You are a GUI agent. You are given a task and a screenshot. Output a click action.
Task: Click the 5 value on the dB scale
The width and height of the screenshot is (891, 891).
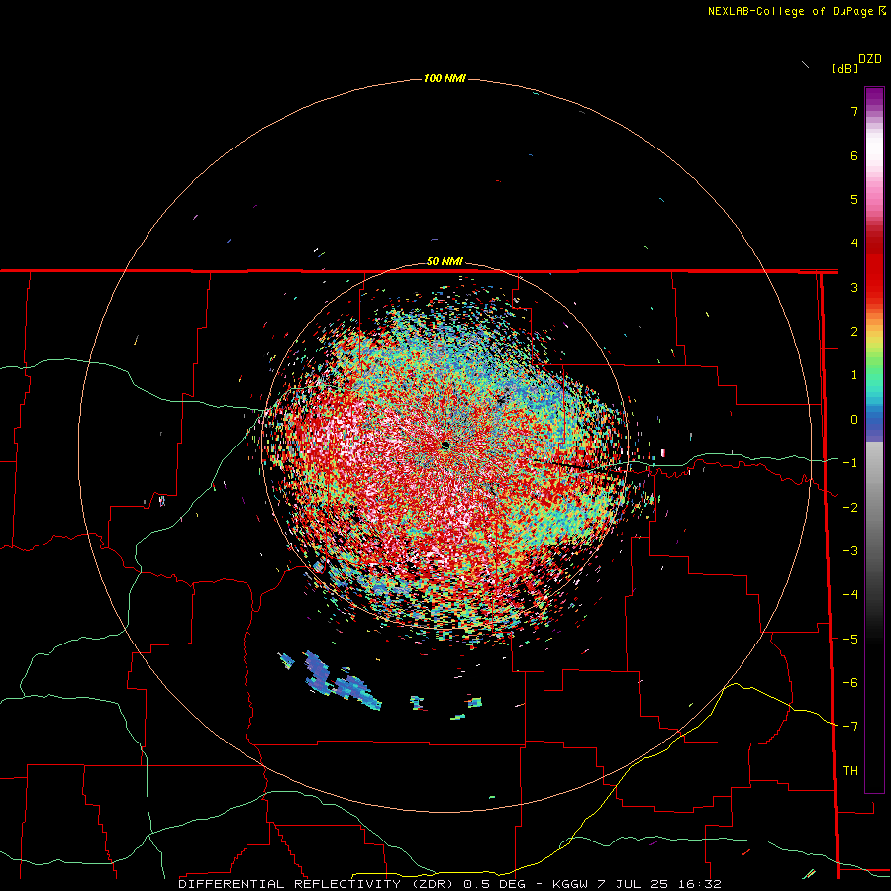(854, 199)
